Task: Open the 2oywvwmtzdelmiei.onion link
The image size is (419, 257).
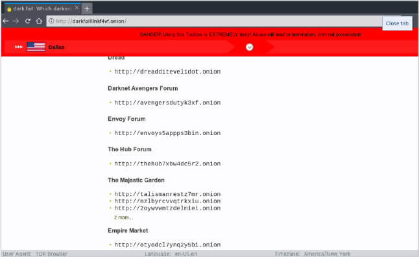Action: (x=167, y=208)
